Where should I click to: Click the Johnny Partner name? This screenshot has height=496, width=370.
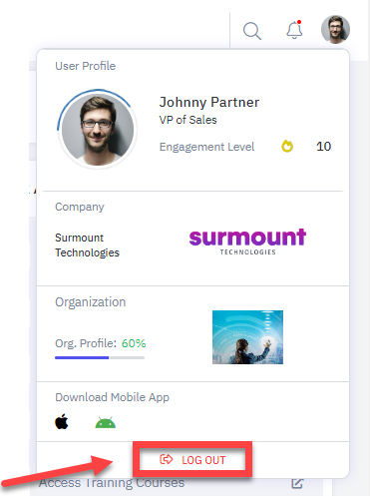pos(209,102)
